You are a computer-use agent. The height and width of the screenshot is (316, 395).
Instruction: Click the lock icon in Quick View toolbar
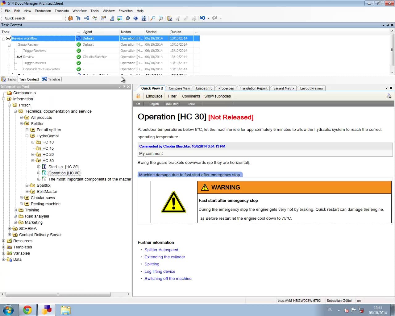click(138, 96)
